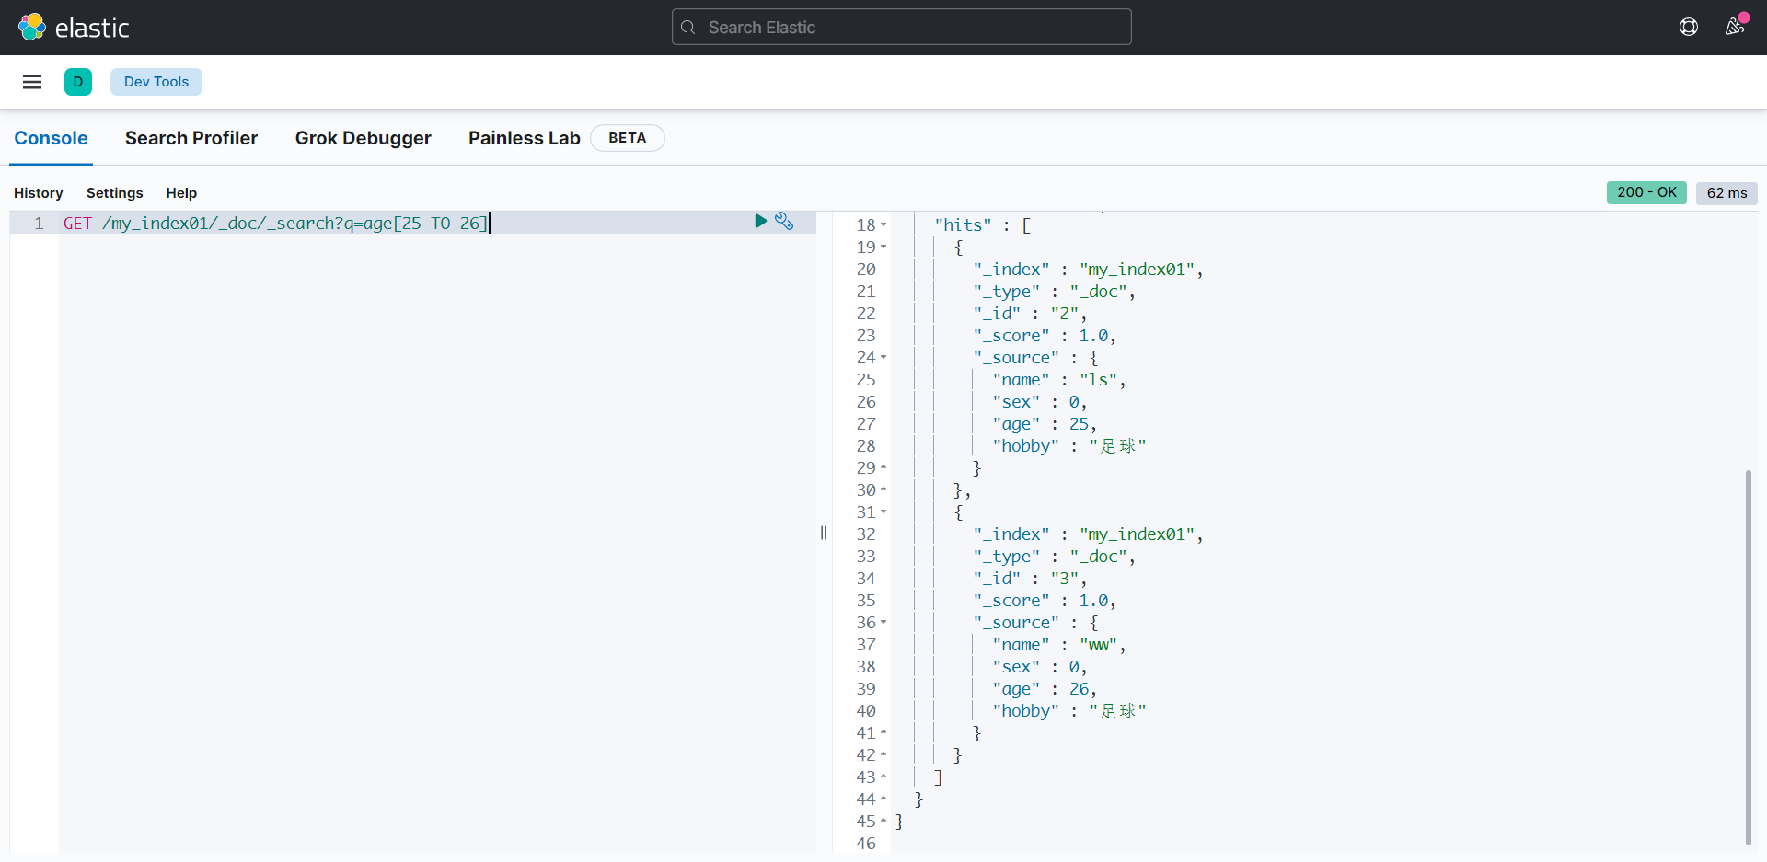This screenshot has height=862, width=1767.
Task: Click the "_score" line at row 35
Action: pos(1045,601)
